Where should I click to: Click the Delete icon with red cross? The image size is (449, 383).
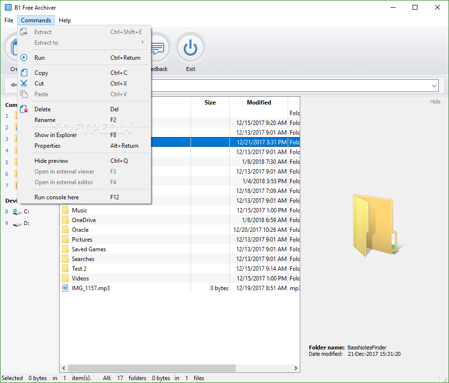coord(24,109)
